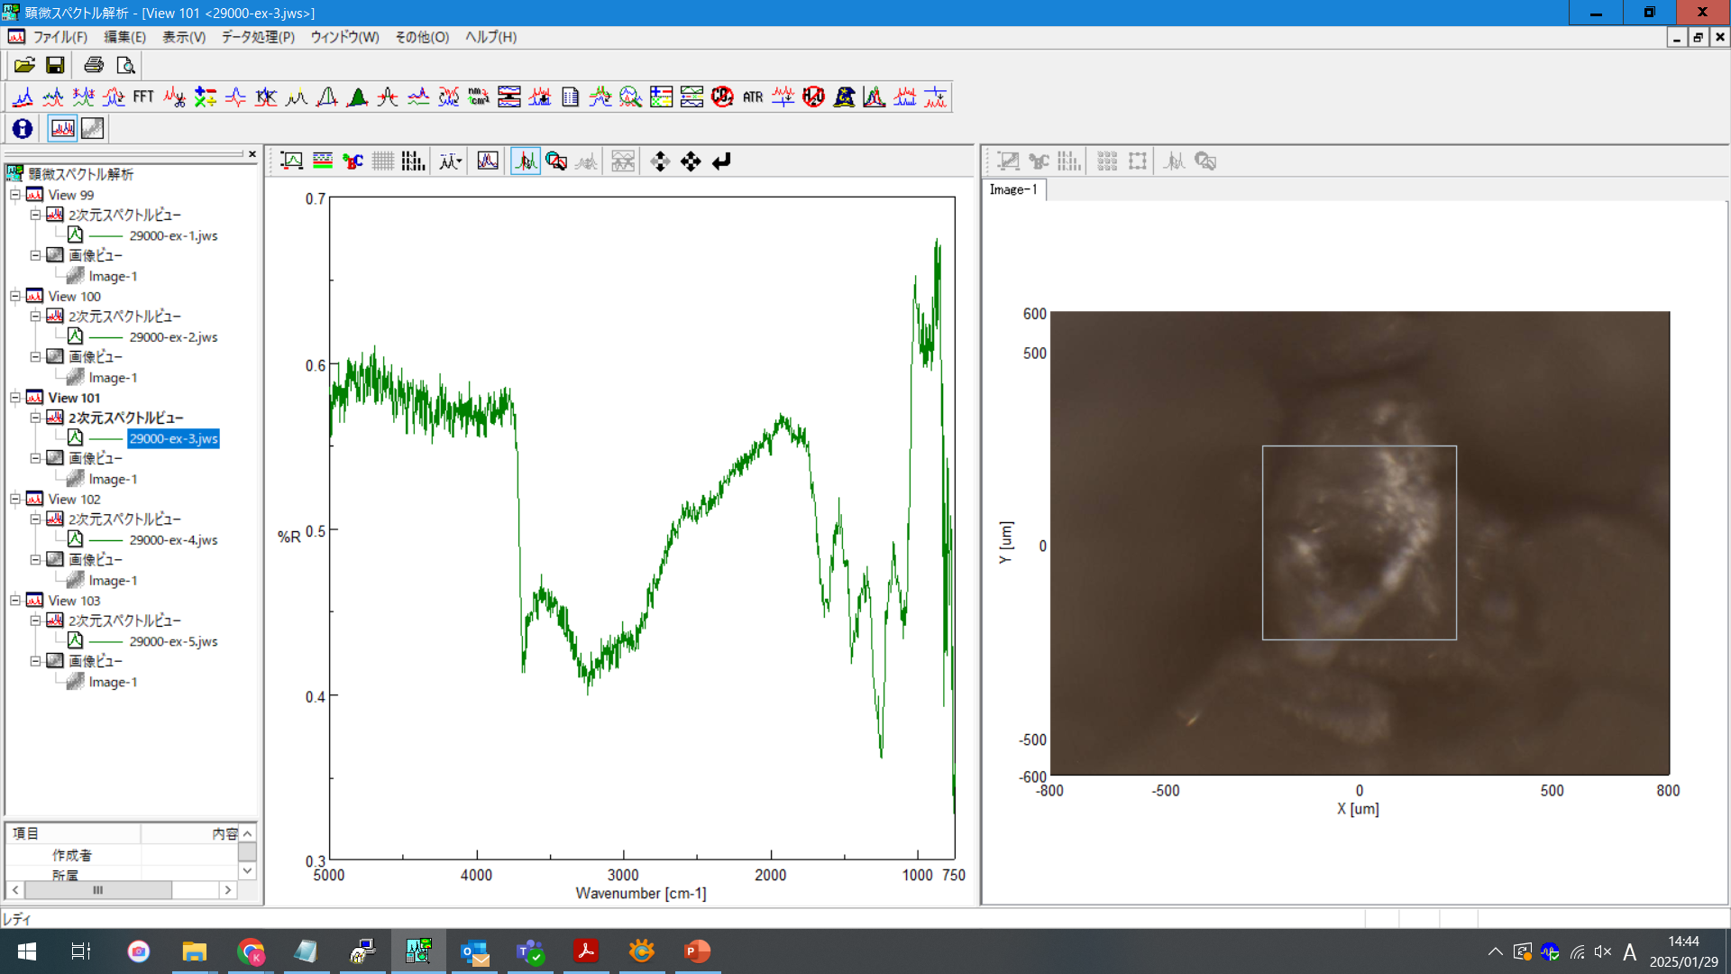Screen dimensions: 1731x974
Task: Collapse 画像ビュー under View 99
Action: point(35,255)
